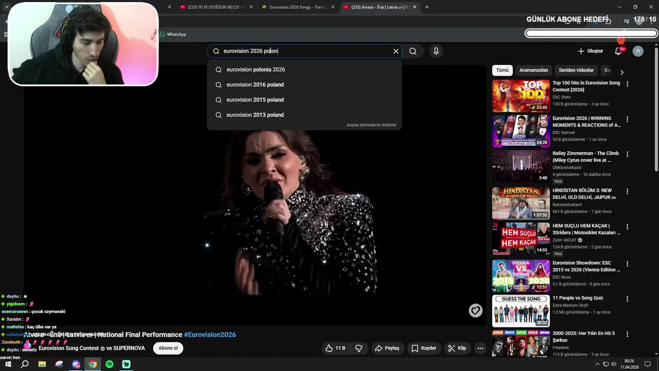
Task: Open the tab search dropdown arrow
Action: pos(7,7)
